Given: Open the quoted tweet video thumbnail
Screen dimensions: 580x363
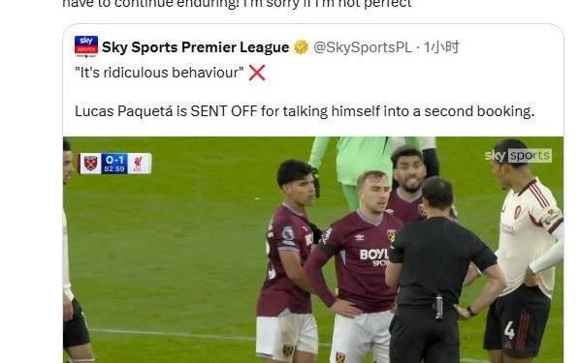Looking at the screenshot, I should click(313, 250).
